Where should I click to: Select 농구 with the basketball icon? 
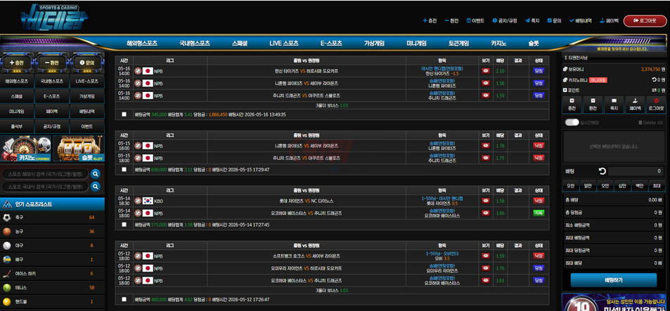pyautogui.click(x=52, y=232)
